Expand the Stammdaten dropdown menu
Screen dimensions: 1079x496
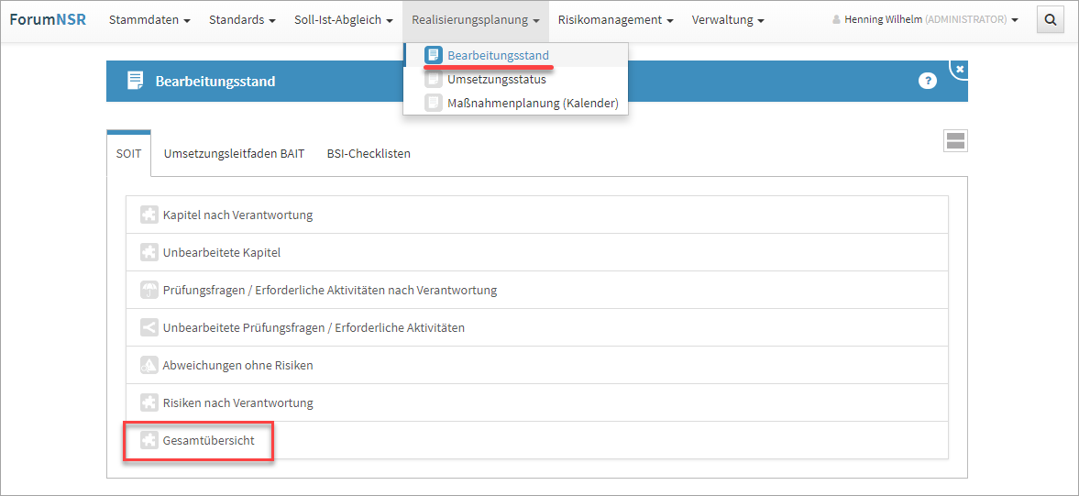[149, 19]
